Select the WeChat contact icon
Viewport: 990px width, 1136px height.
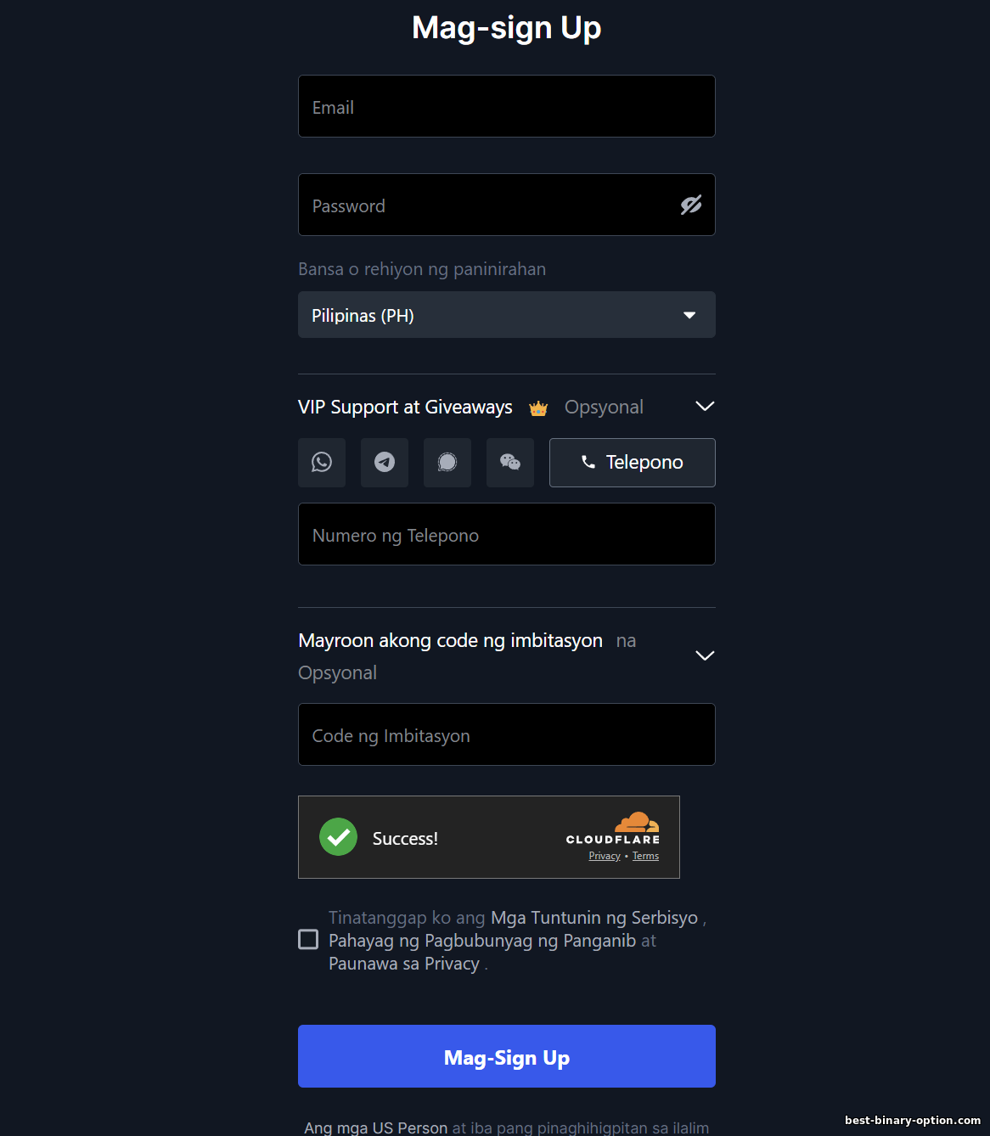510,463
